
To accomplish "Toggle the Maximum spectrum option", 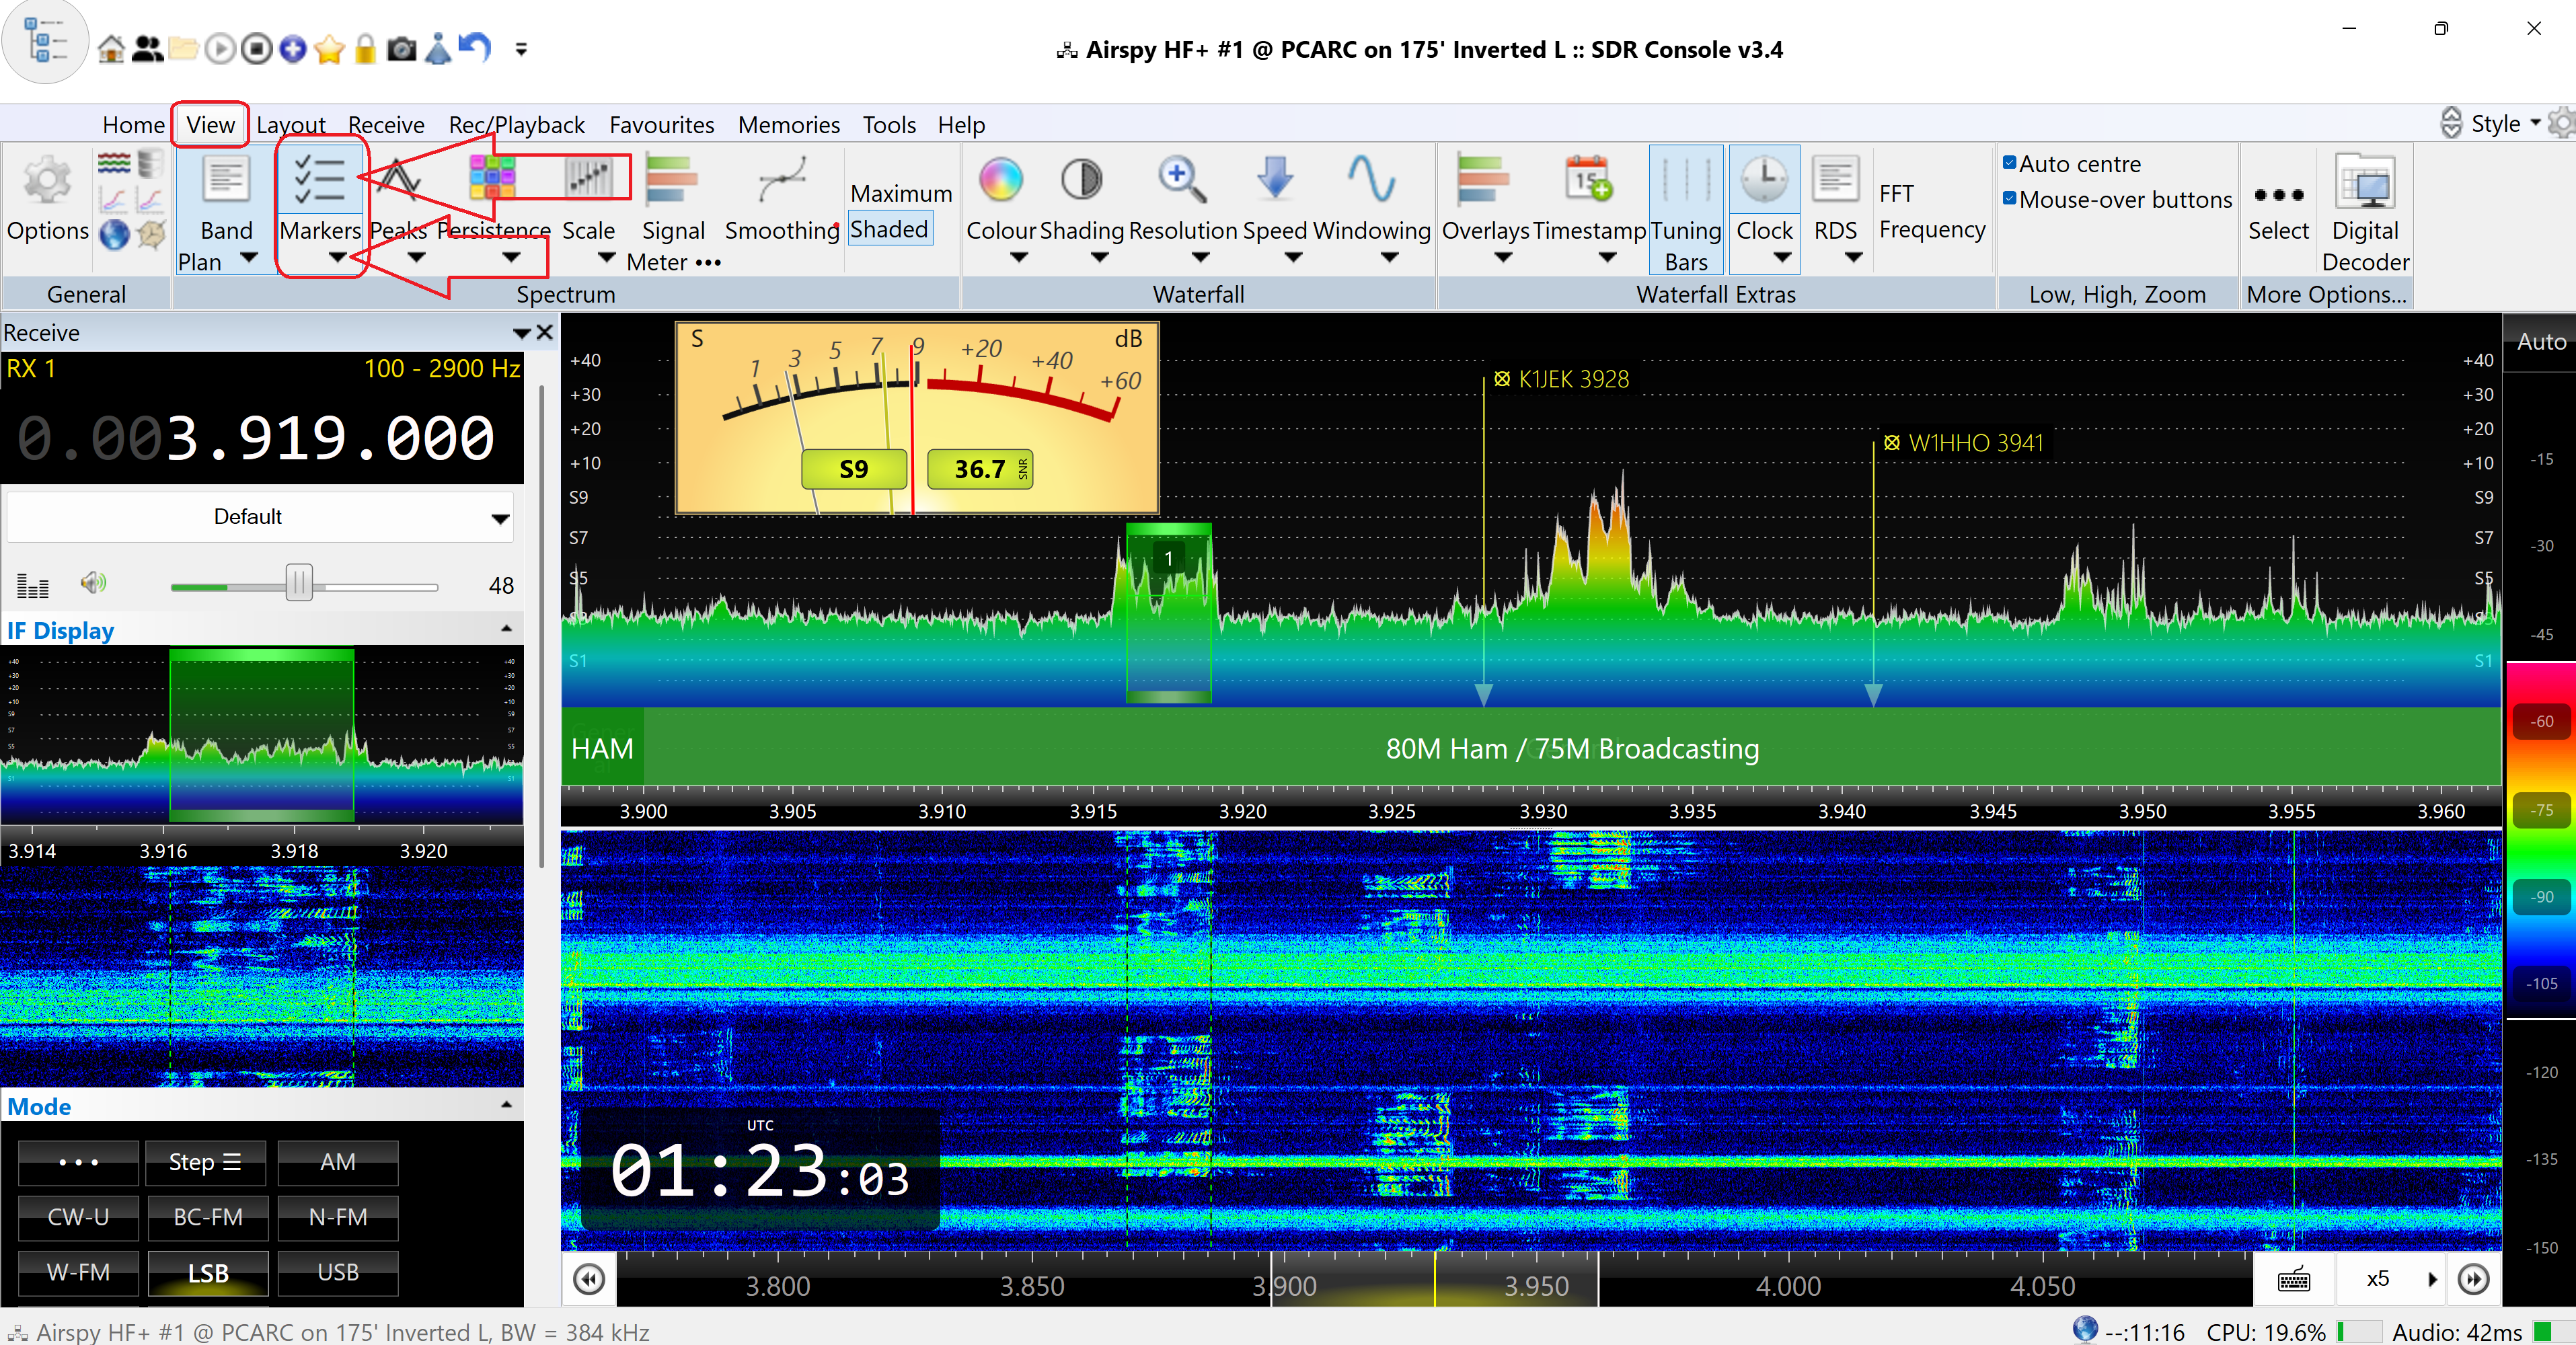I will 901,193.
